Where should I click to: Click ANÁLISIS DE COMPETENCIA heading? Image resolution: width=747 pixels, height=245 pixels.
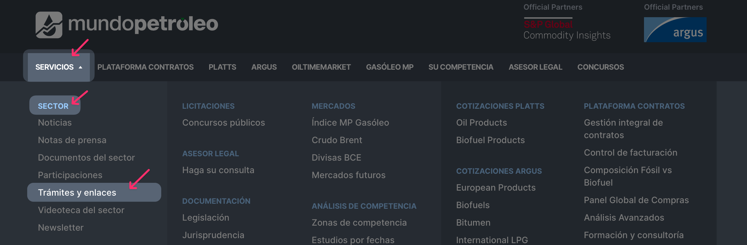364,206
